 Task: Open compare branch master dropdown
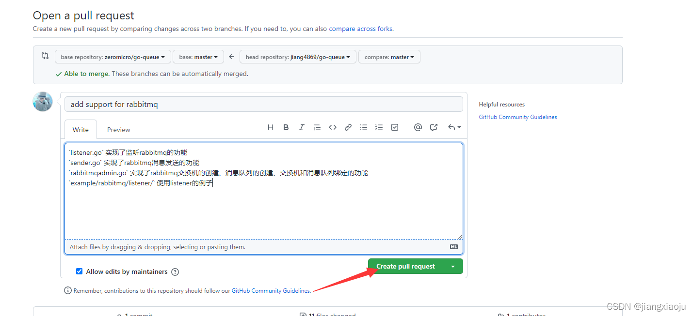(389, 57)
